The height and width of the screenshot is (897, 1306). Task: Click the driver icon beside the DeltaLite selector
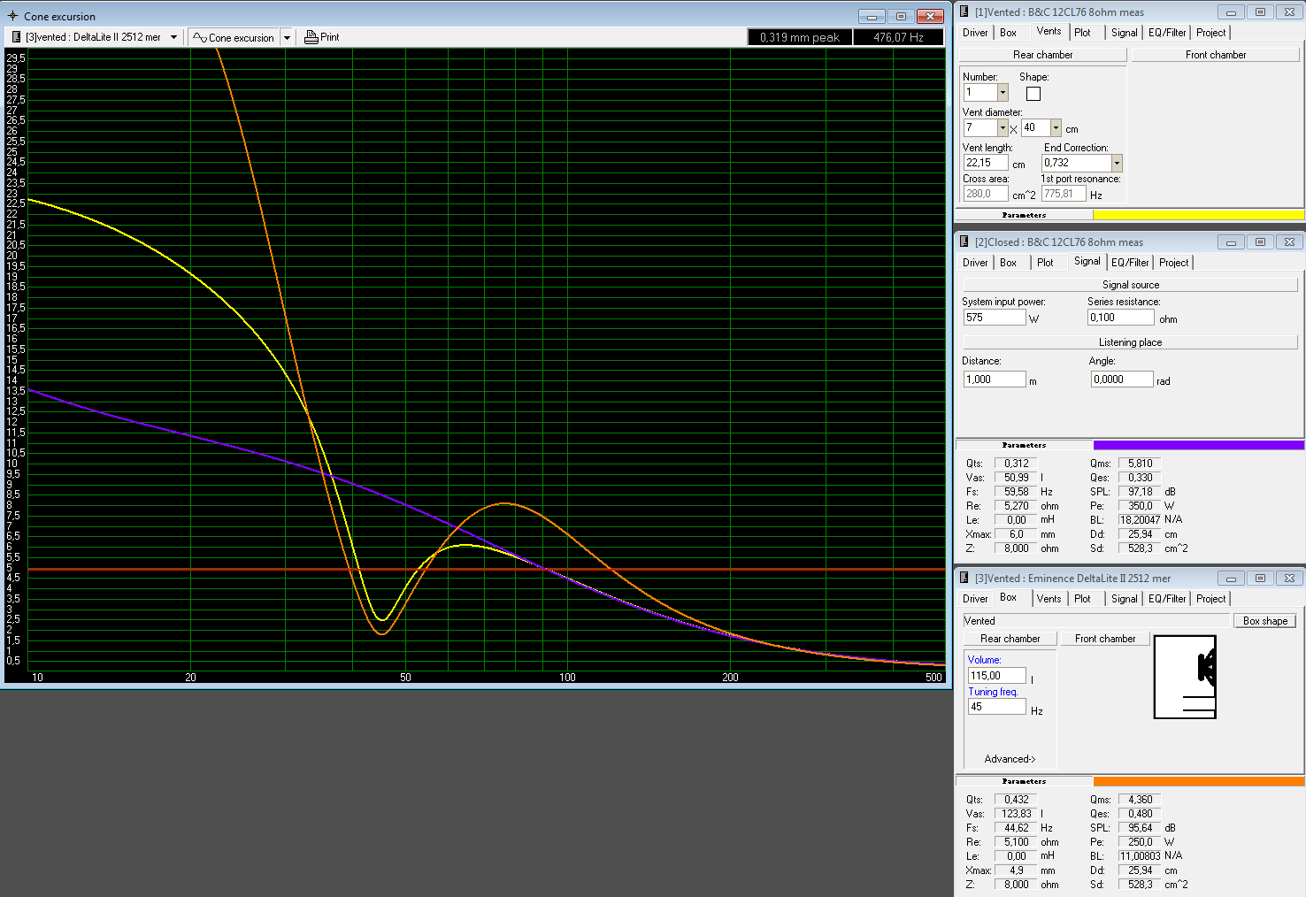(x=16, y=37)
